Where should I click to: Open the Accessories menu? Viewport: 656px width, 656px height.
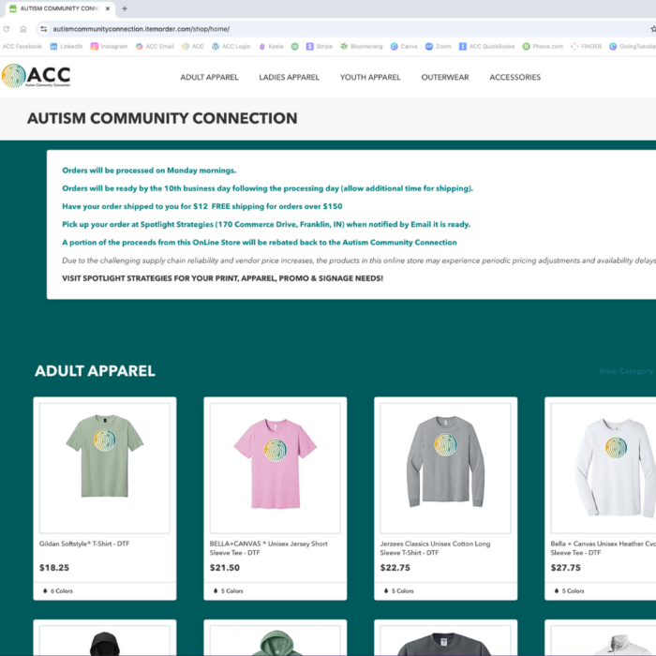point(515,78)
